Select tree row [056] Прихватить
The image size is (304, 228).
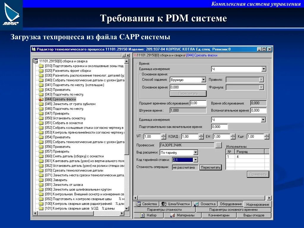58,147
